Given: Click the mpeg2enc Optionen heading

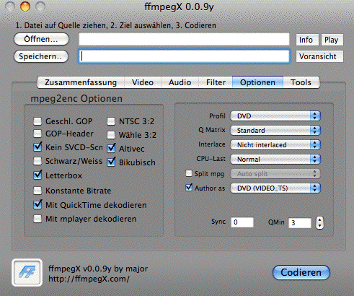Looking at the screenshot, I should point(76,98).
